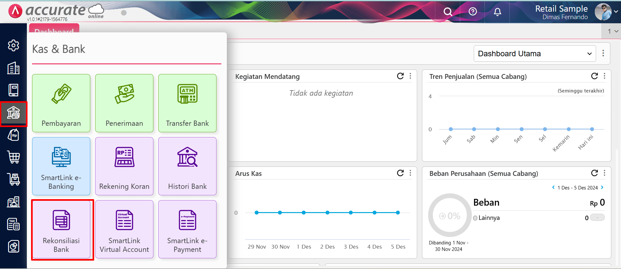Open SmartLink Virtual Account tile

(x=124, y=229)
